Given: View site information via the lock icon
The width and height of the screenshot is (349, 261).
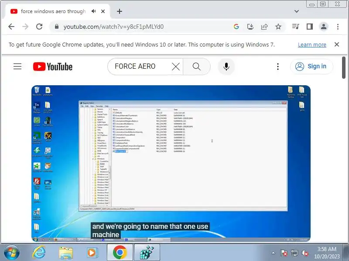Looking at the screenshot, I should point(57,27).
